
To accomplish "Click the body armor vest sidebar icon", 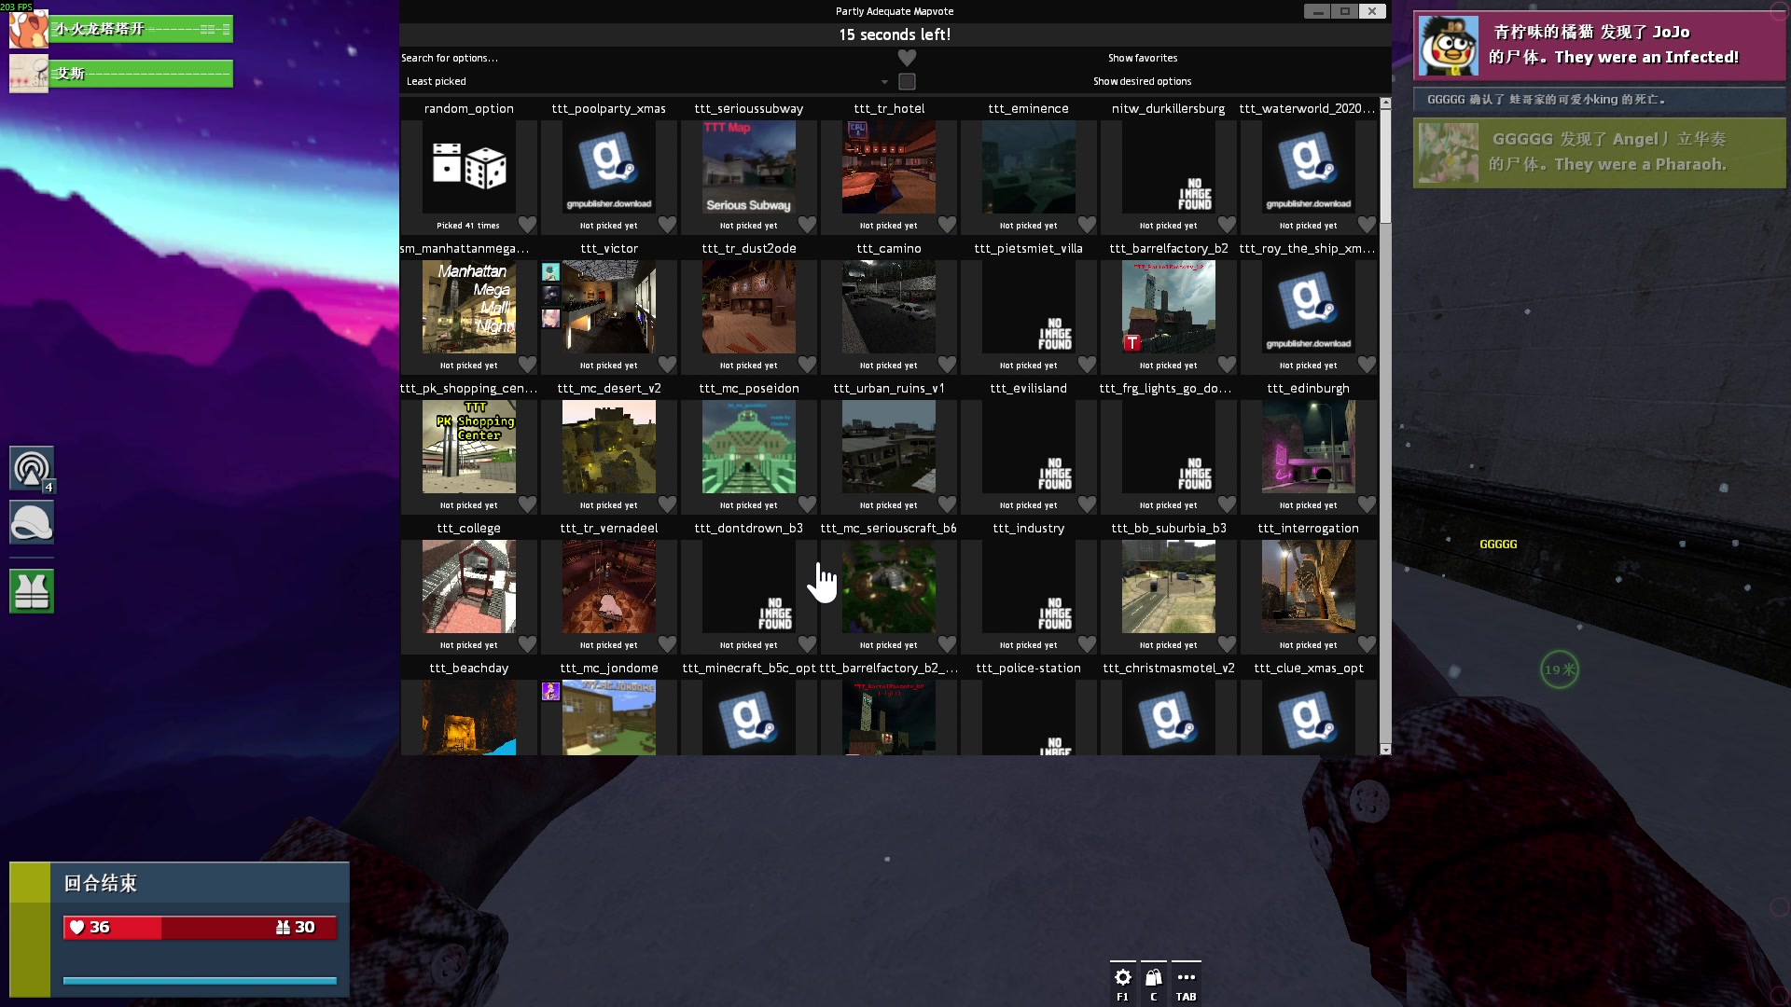I will pos(32,591).
